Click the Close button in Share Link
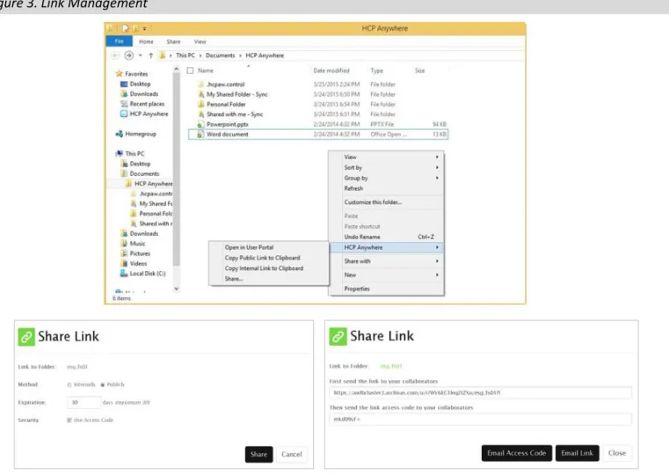 [617, 453]
